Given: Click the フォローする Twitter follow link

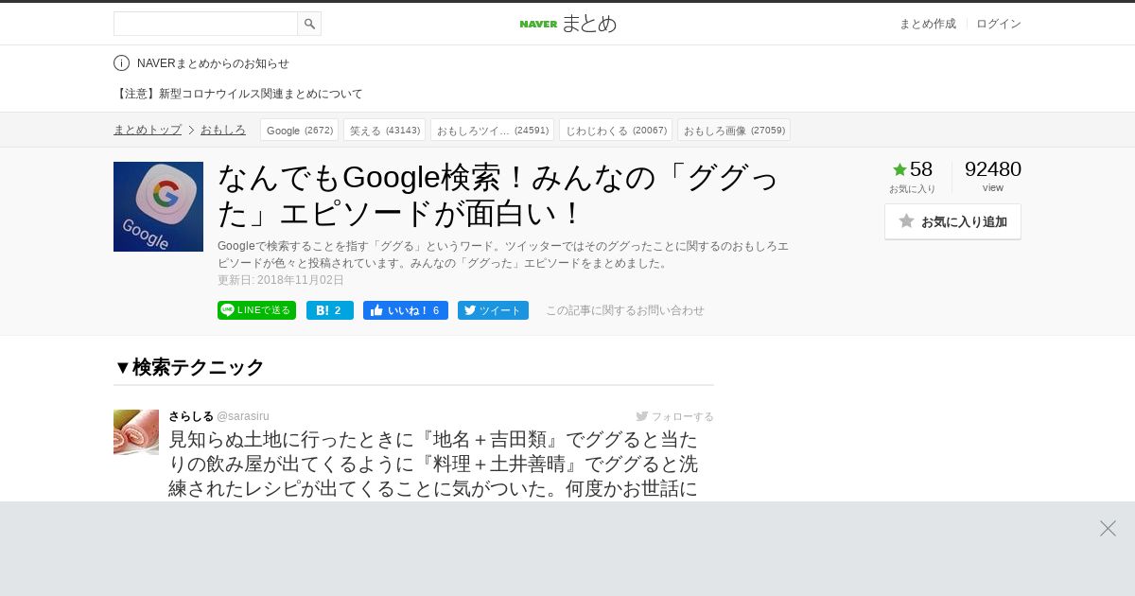Looking at the screenshot, I should (675, 416).
